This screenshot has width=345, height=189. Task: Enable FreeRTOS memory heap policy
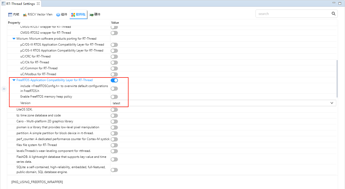pyautogui.click(x=114, y=97)
